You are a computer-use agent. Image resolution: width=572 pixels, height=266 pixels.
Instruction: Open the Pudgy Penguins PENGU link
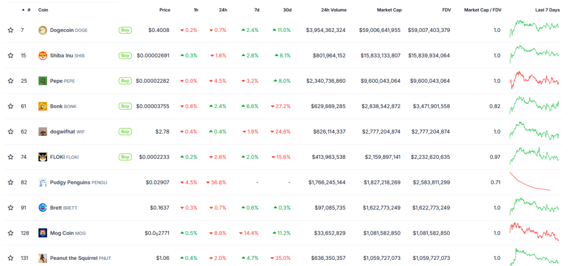click(78, 182)
